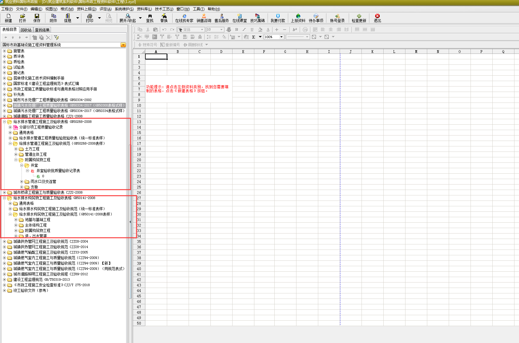The width and height of the screenshot is (519, 343).
Task: Open the 资料上报(D) menu
Action: [x=87, y=9]
